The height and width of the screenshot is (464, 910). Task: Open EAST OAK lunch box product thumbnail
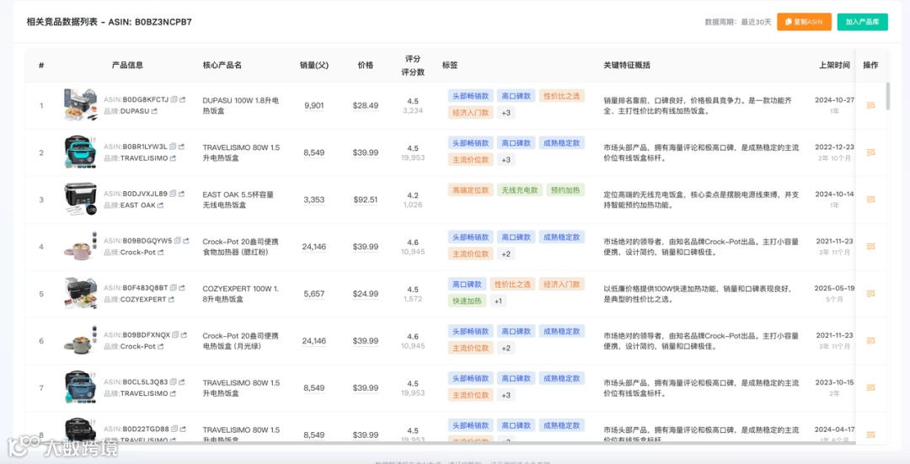pyautogui.click(x=80, y=199)
